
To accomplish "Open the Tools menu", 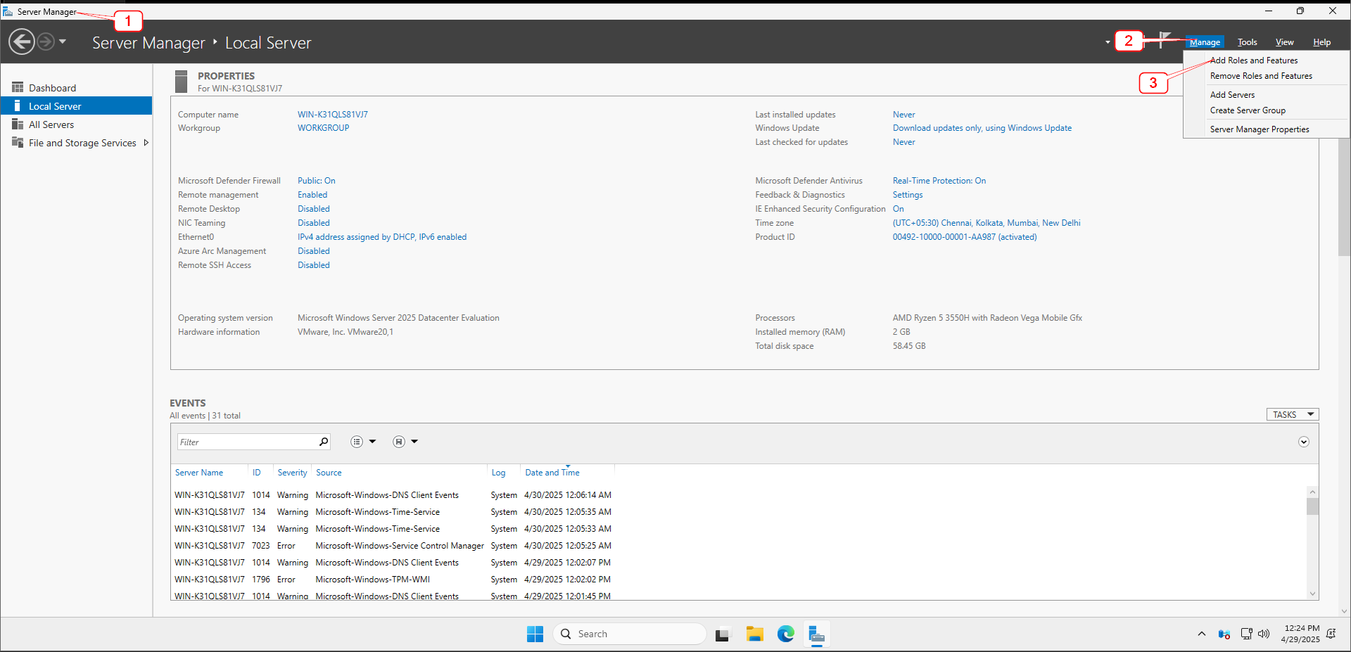I will click(x=1247, y=42).
